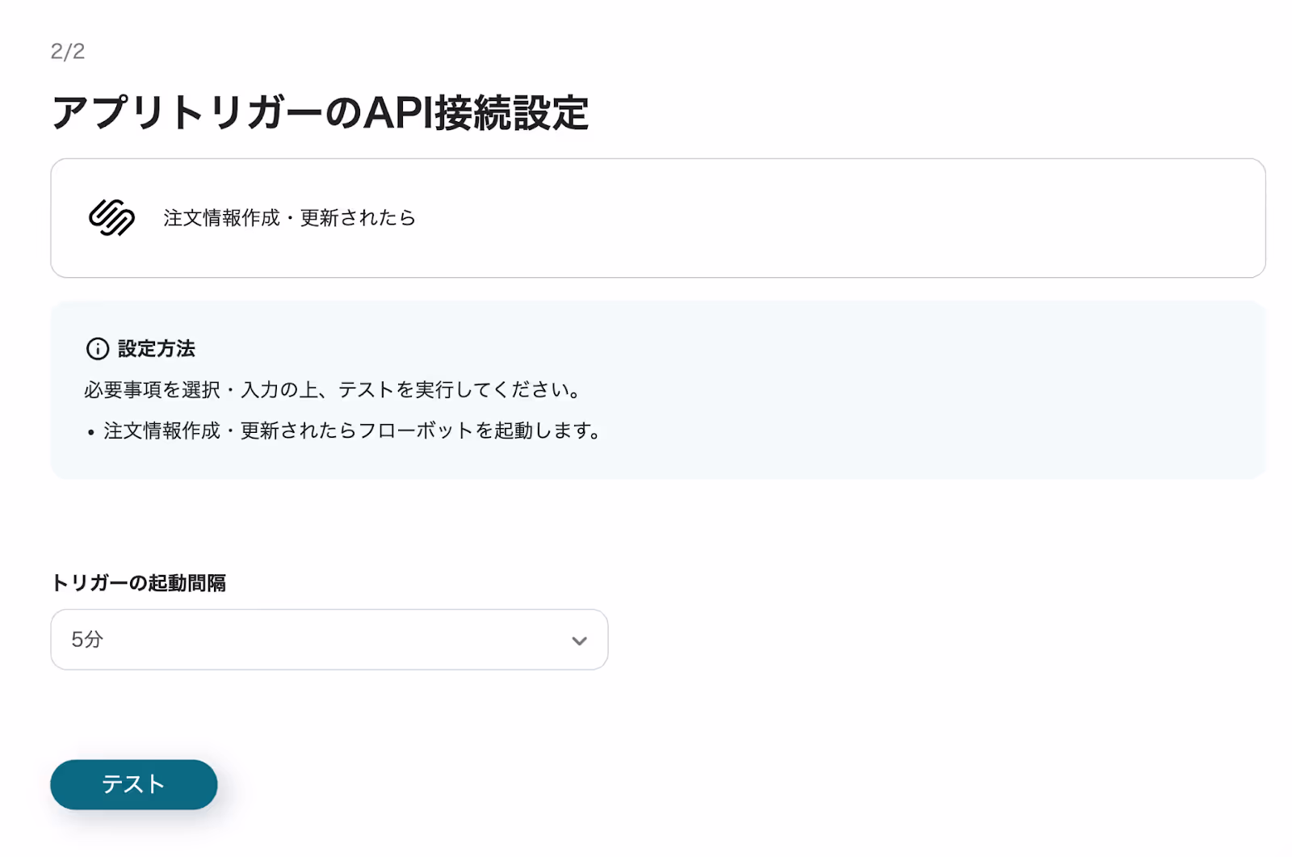
Task: Click the テスト button
Action: 134,784
